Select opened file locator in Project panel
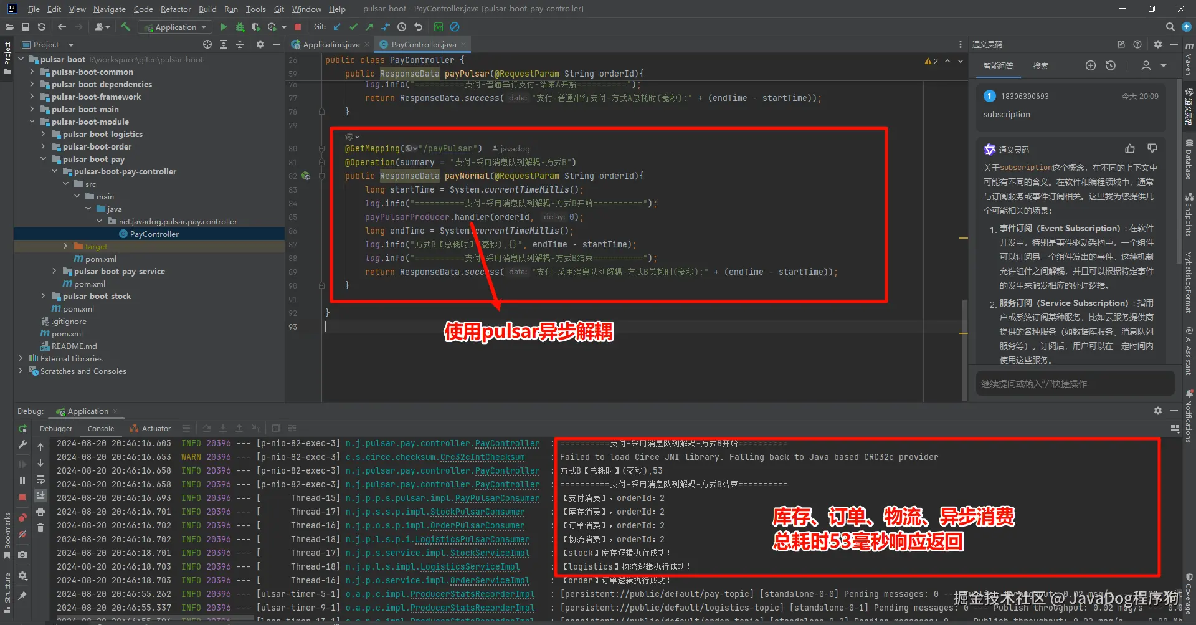The height and width of the screenshot is (625, 1196). click(x=207, y=44)
